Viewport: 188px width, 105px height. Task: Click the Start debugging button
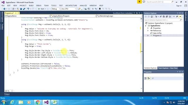(x=41, y=9)
